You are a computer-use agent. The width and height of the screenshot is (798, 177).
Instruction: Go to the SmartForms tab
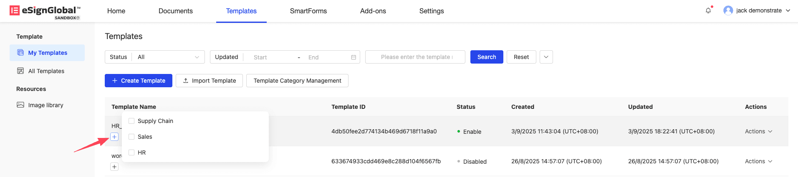(308, 11)
